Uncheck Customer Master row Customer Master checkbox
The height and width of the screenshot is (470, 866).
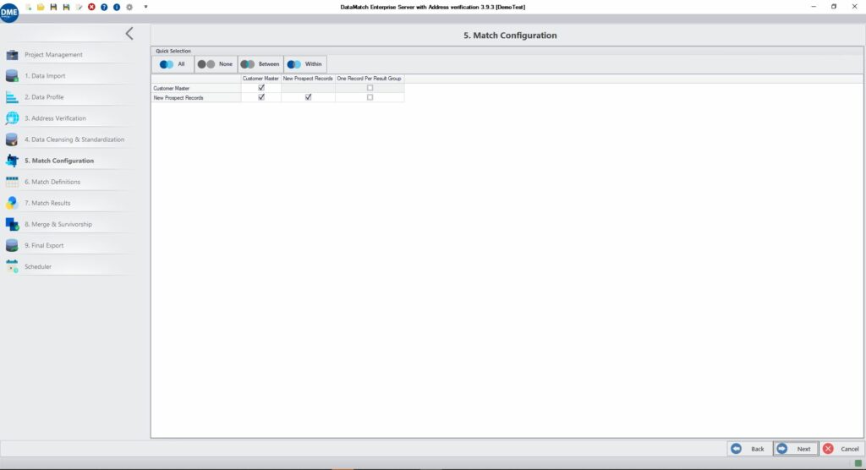tap(261, 87)
